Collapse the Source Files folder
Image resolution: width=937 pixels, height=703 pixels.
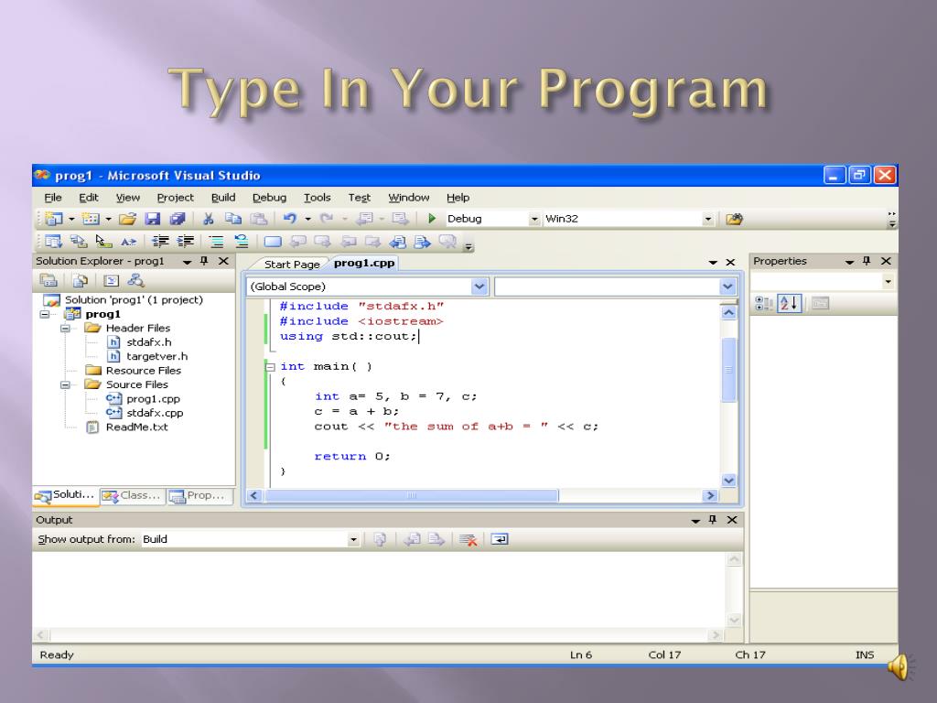65,385
